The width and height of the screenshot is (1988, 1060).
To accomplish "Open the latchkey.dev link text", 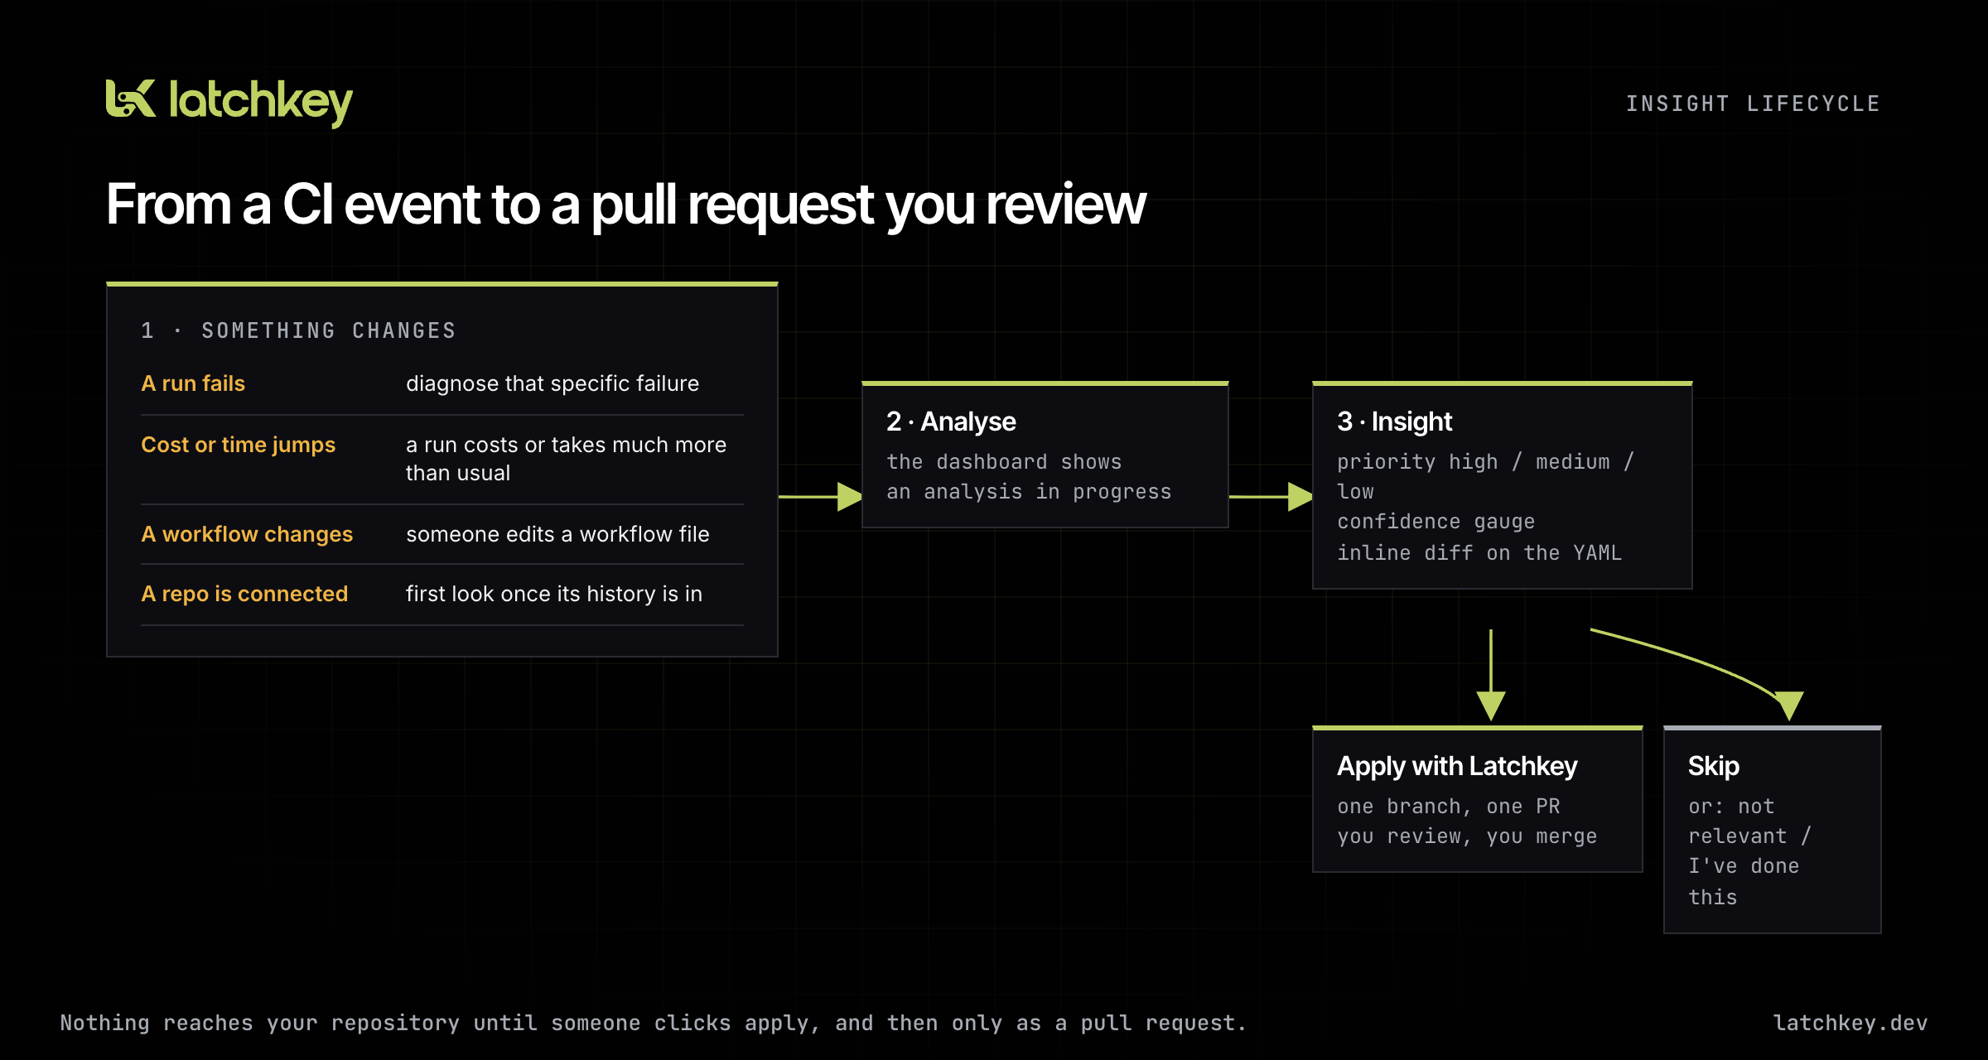I will click(x=1850, y=1024).
